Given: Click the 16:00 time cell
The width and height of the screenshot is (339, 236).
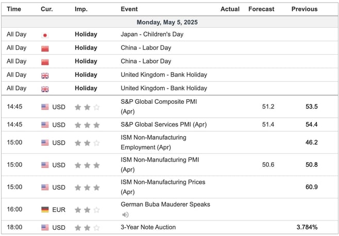Looking at the screenshot, I should pos(14,209).
